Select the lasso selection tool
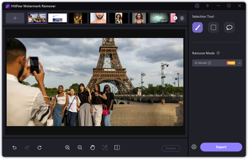Screen dimensions: 248x159 [x=229, y=28]
